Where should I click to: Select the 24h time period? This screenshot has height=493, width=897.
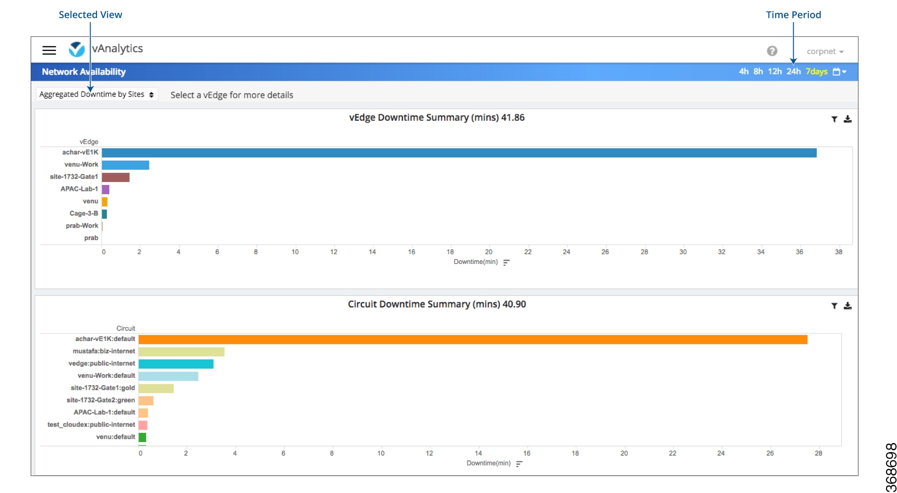(x=794, y=72)
